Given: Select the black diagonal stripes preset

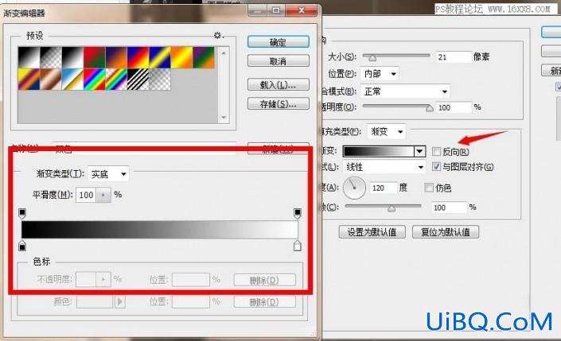Looking at the screenshot, I should [x=138, y=79].
